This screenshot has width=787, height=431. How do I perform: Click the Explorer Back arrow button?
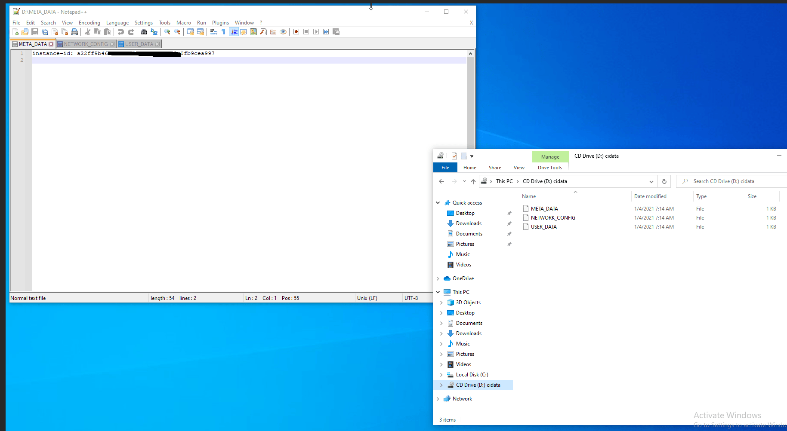(x=441, y=181)
